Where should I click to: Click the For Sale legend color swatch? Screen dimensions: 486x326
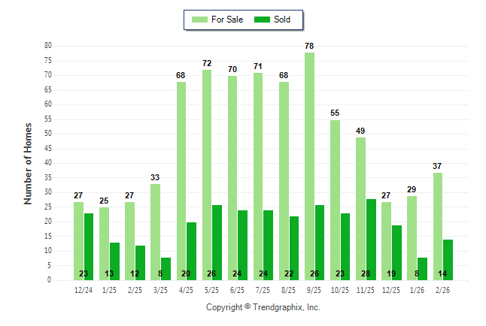click(x=200, y=20)
